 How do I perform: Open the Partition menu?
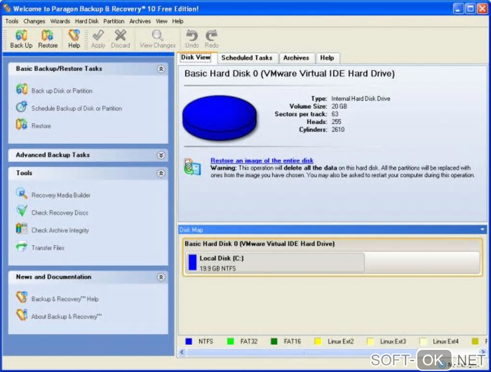(x=114, y=21)
